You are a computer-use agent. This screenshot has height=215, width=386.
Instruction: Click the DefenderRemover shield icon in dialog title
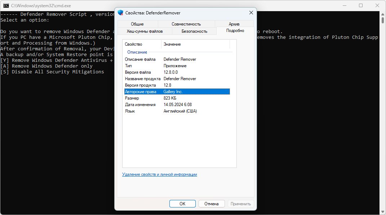(x=120, y=13)
